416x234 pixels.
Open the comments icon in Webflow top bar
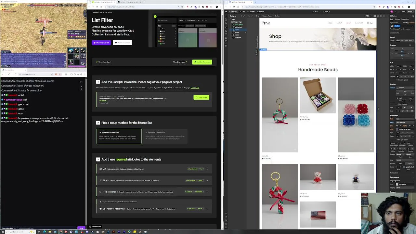pyautogui.click(x=395, y=11)
